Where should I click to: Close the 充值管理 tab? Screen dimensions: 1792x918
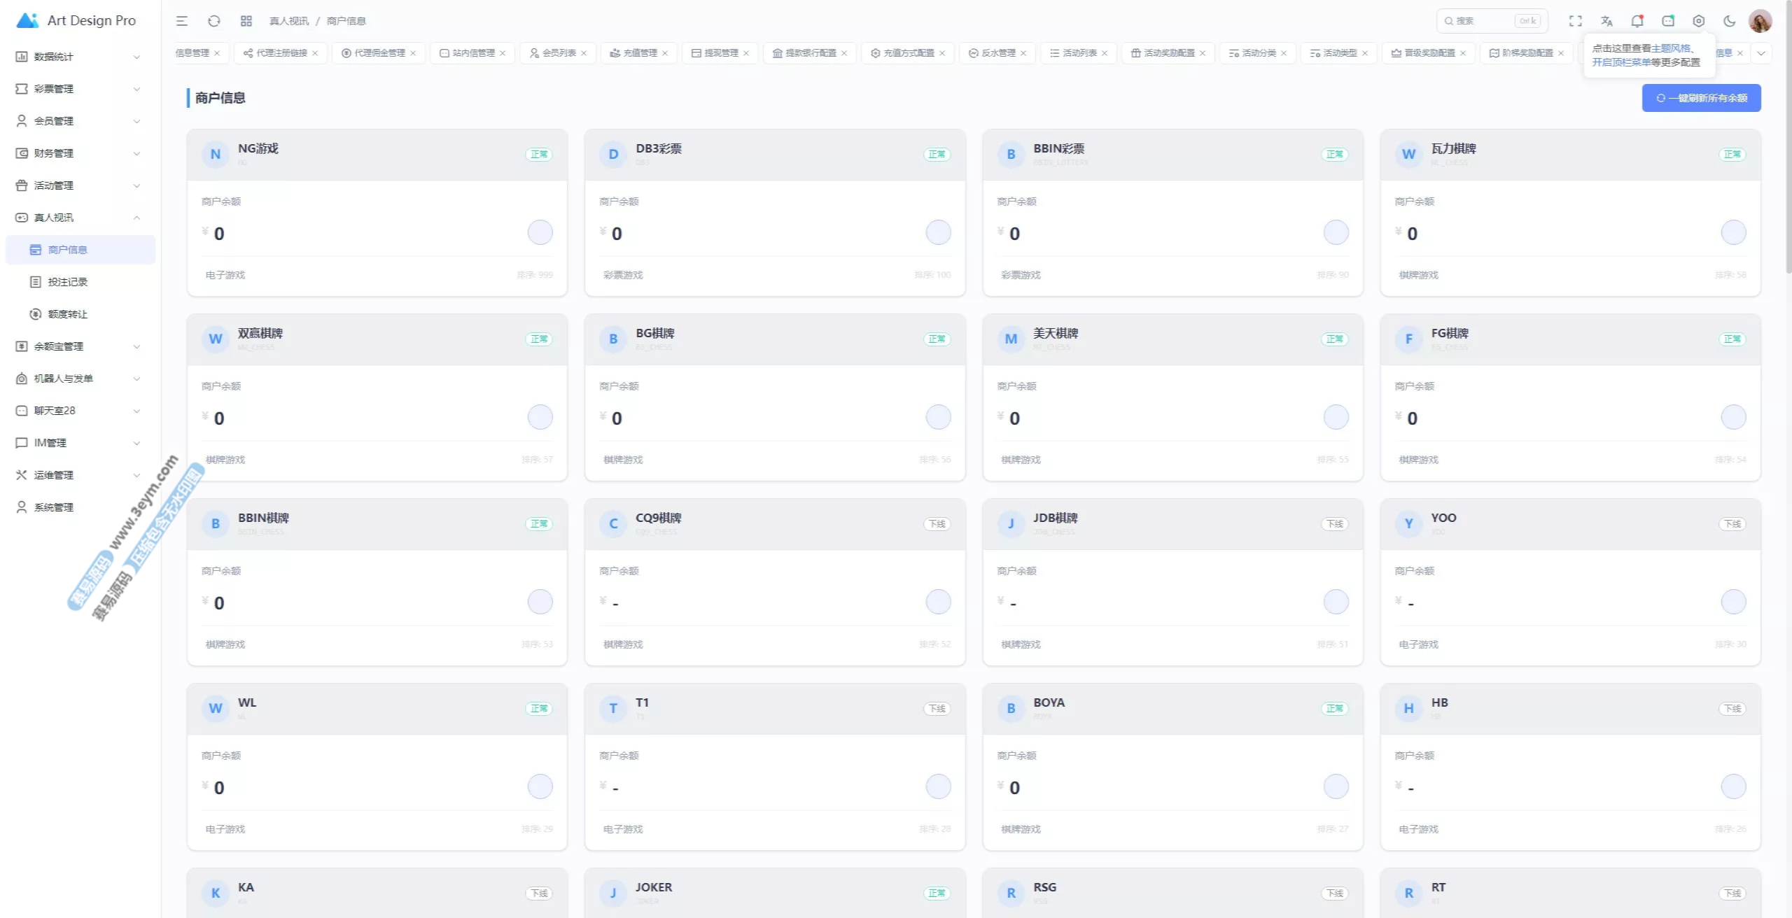coord(665,53)
